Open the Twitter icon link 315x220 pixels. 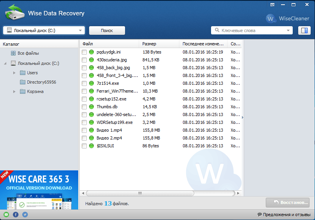pyautogui.click(x=25, y=215)
